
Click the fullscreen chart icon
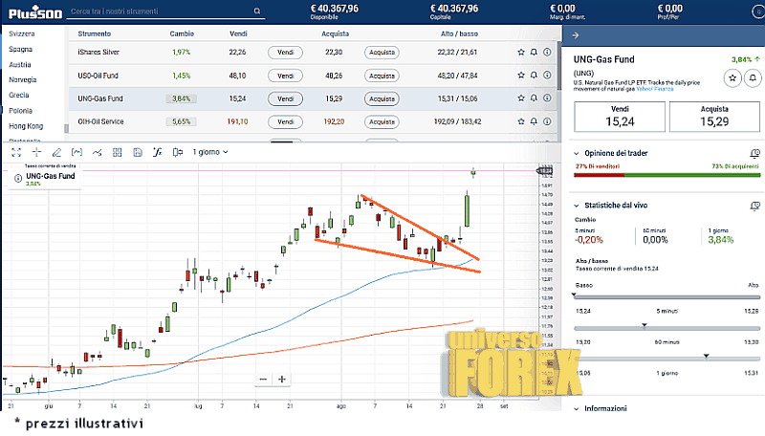point(16,152)
